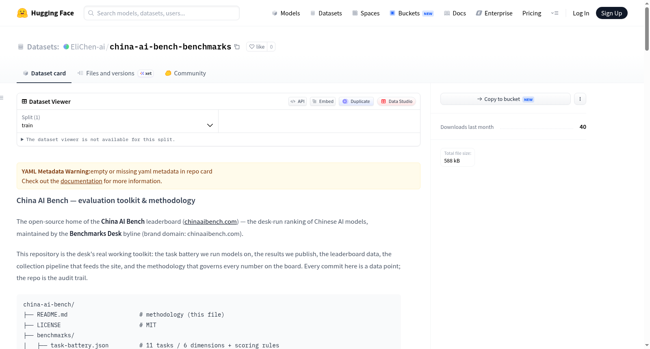Screen dimensions: 650x349
Task: Open the EliChen-ai profile link
Action: [x=88, y=47]
